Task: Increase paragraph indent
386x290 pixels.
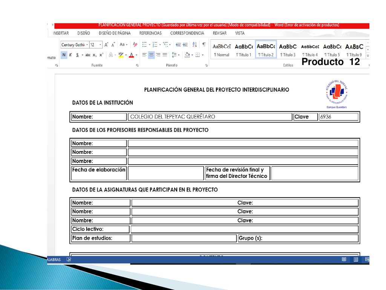Action: coord(185,45)
